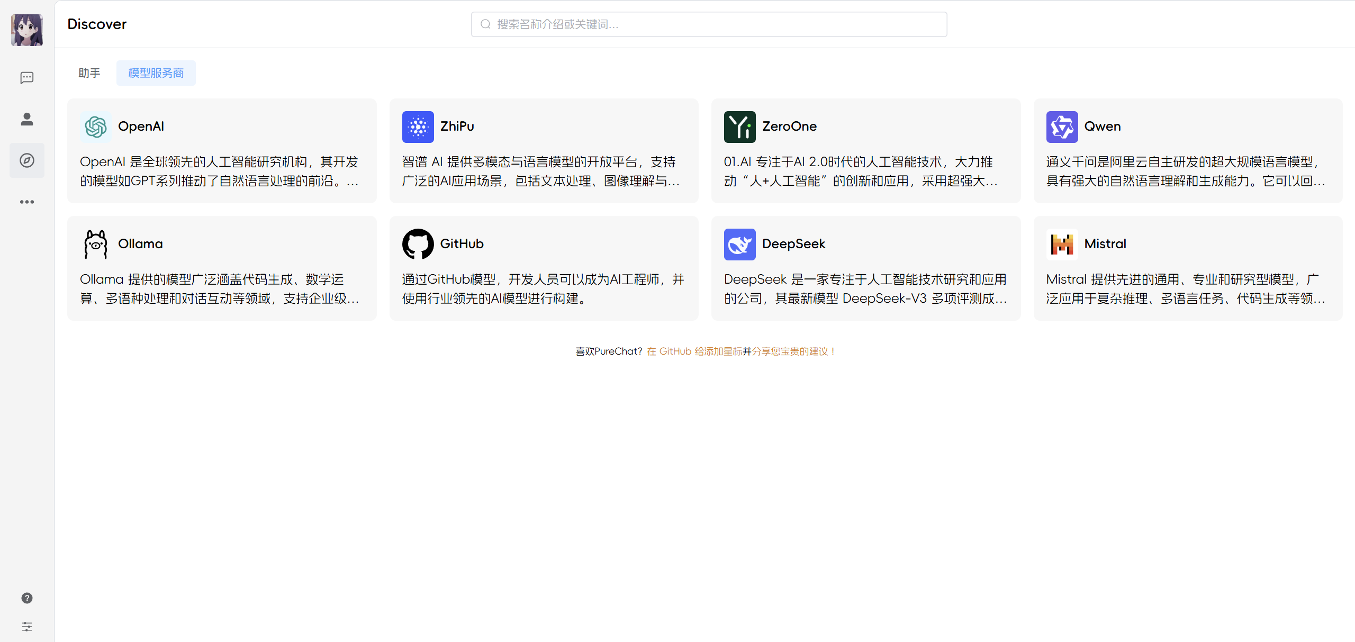The width and height of the screenshot is (1355, 642).
Task: Click the user avatar image at the top left
Action: point(27,30)
